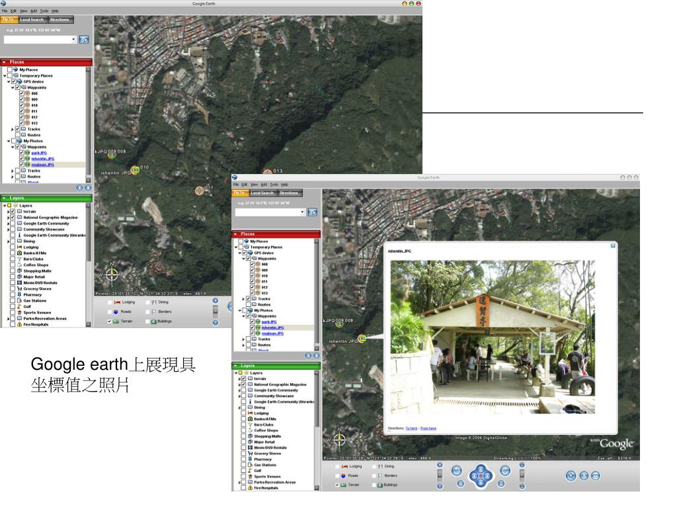
Task: Click rotate clockwise button in front window
Action: point(504,470)
